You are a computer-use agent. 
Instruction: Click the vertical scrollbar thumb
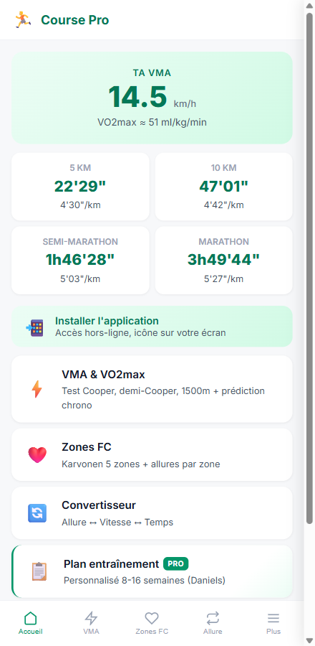pyautogui.click(x=310, y=268)
